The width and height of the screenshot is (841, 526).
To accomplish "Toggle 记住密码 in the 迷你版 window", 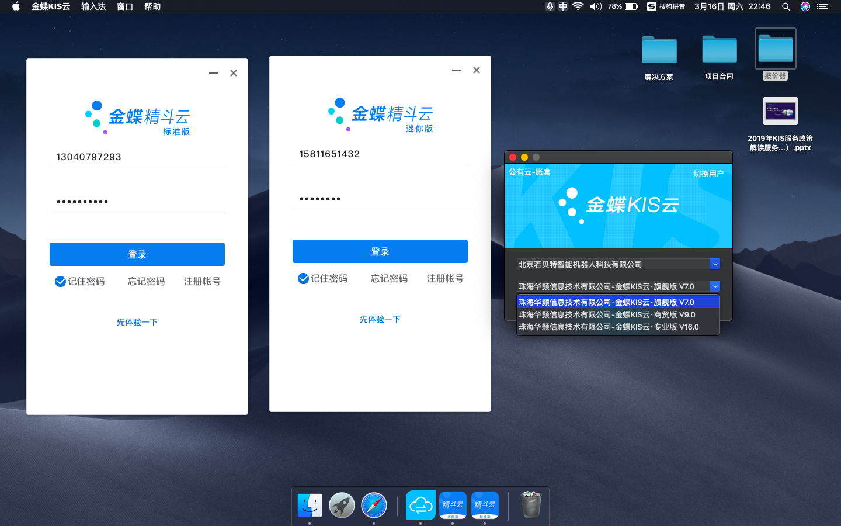I will click(303, 279).
